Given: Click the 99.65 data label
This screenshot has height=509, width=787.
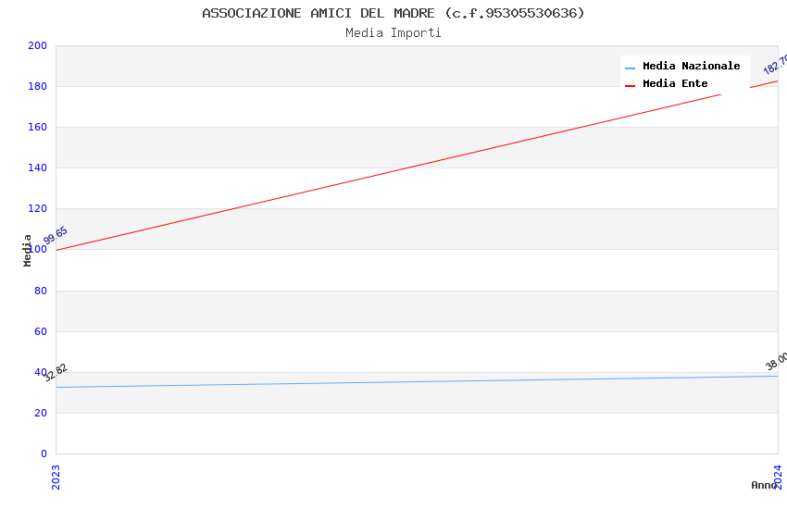Looking at the screenshot, I should click(x=56, y=236).
